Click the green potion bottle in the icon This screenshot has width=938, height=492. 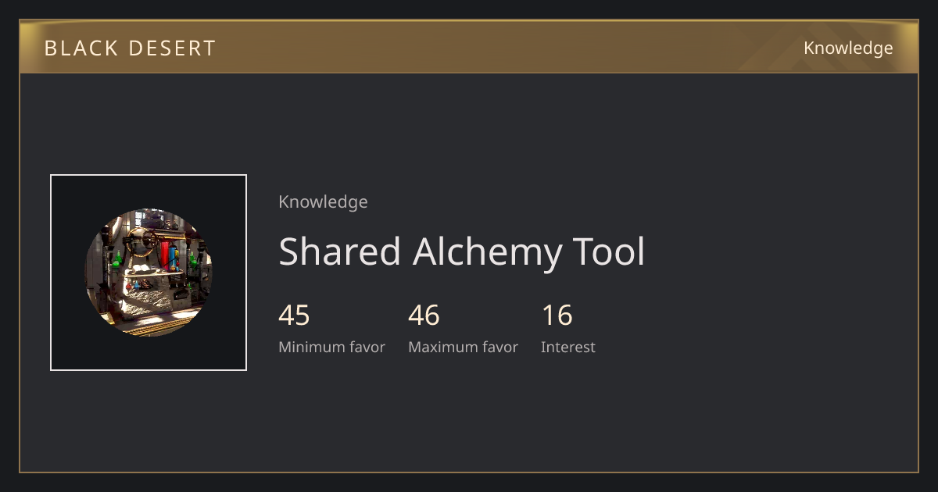118,260
